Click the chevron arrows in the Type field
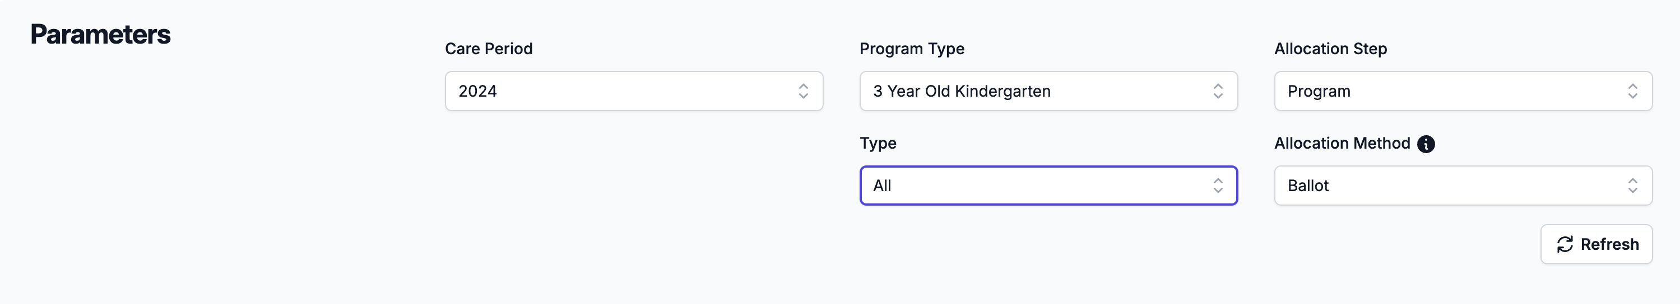 pos(1218,186)
